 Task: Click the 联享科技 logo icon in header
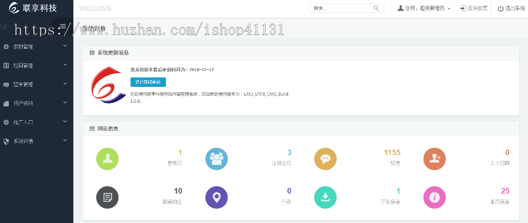pyautogui.click(x=14, y=8)
